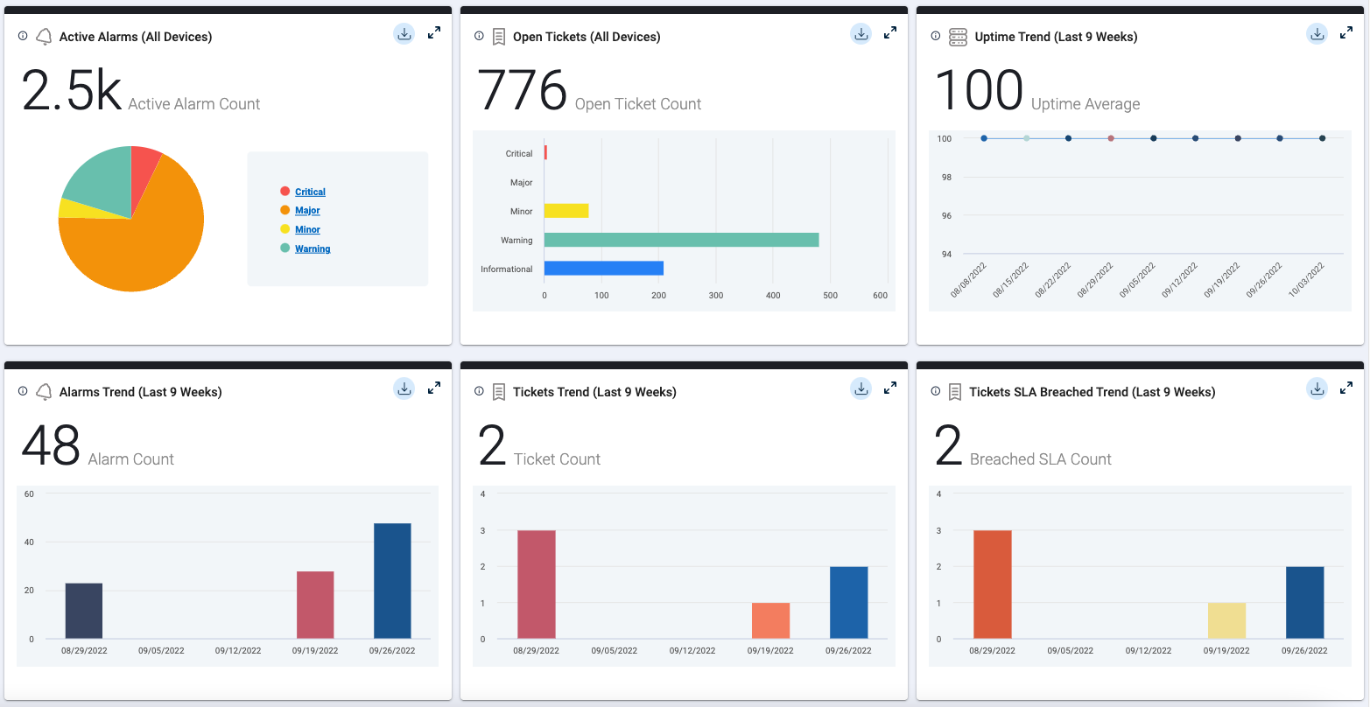Select the 09/26/2022 bar in Alarms Trend

pyautogui.click(x=392, y=581)
